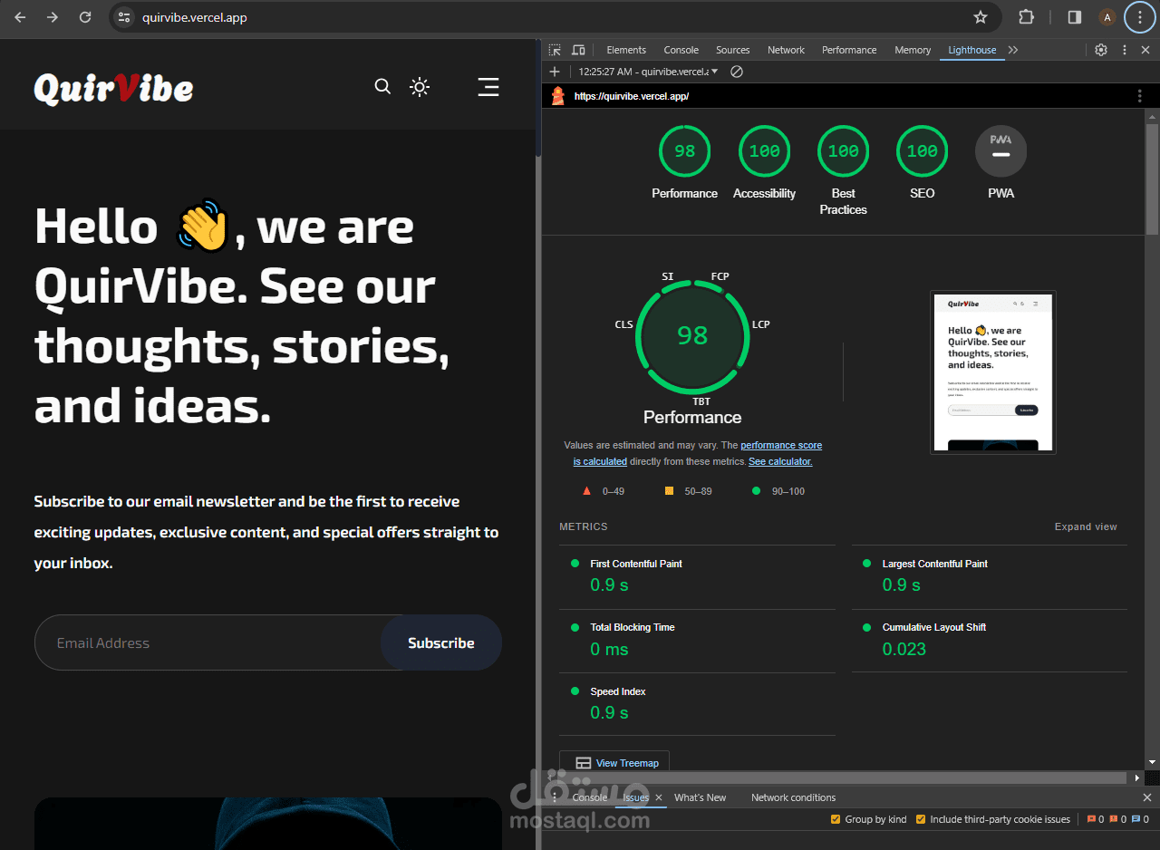Open site information icon in address bar

point(124,17)
